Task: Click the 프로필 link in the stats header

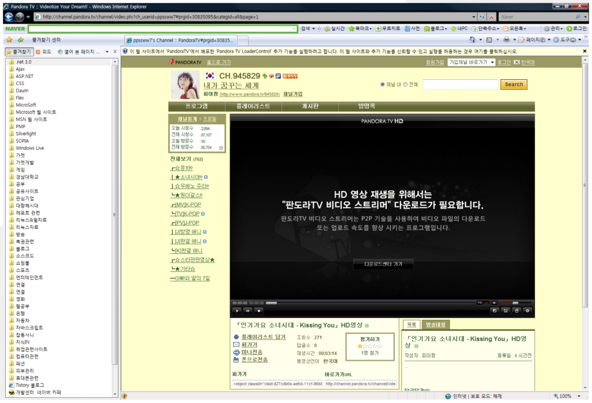Action: click(x=209, y=119)
